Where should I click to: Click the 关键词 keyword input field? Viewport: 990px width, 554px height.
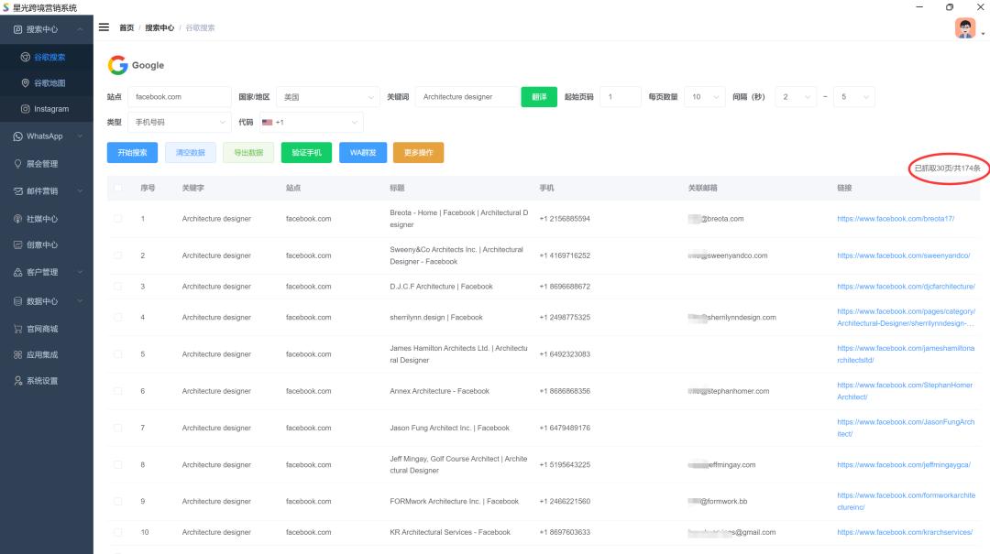click(466, 97)
